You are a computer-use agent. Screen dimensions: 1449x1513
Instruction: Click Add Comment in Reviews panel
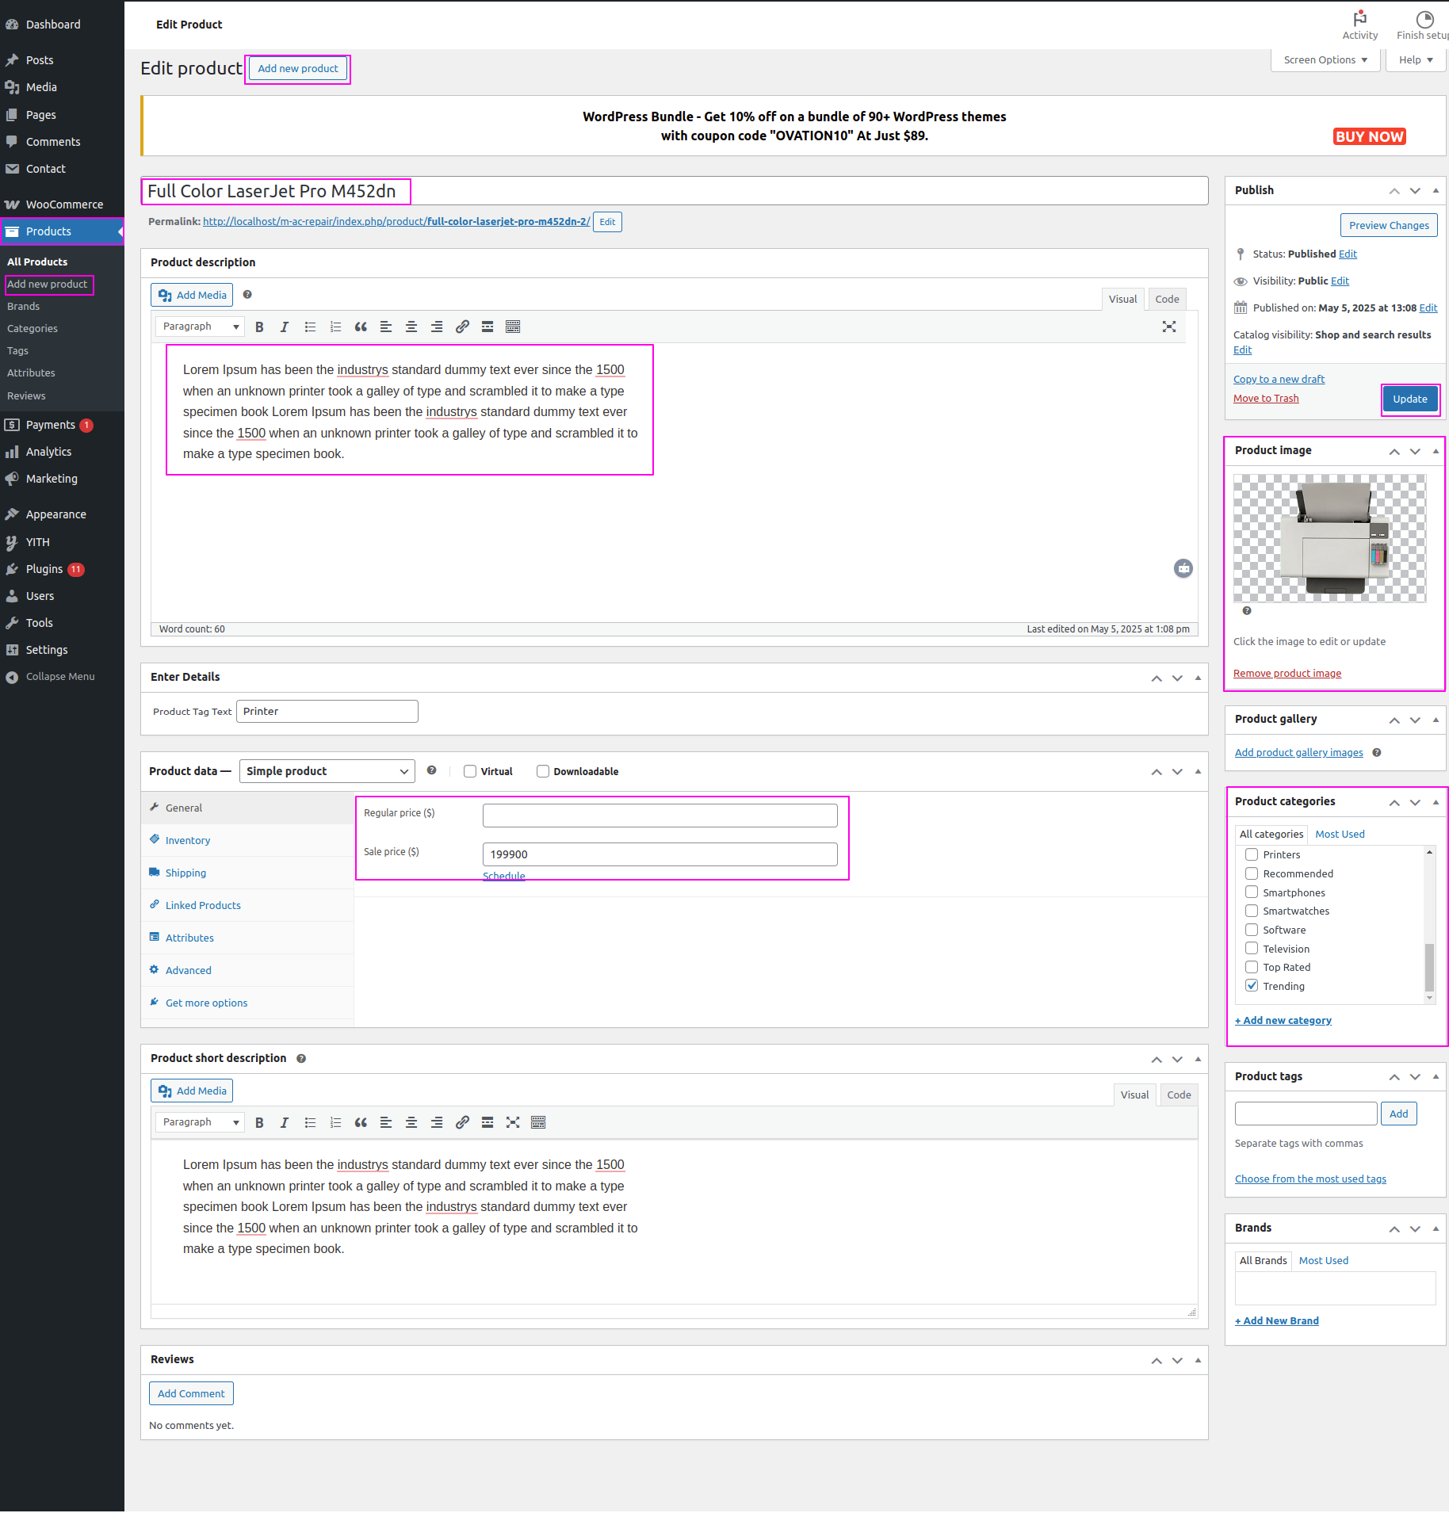click(x=191, y=1393)
